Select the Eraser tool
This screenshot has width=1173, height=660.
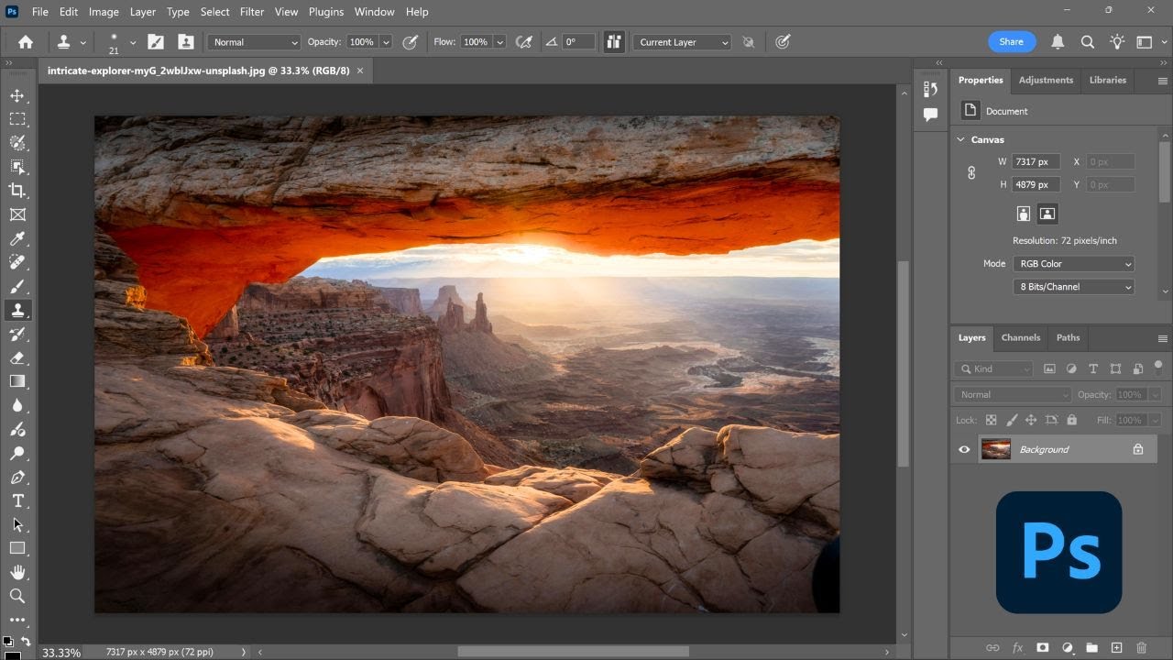coord(17,357)
